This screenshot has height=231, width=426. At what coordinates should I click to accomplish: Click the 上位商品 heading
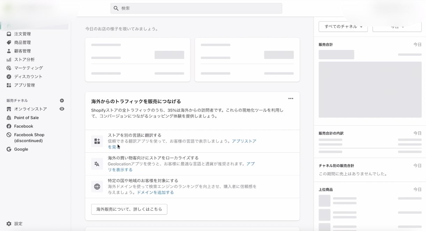pyautogui.click(x=326, y=189)
